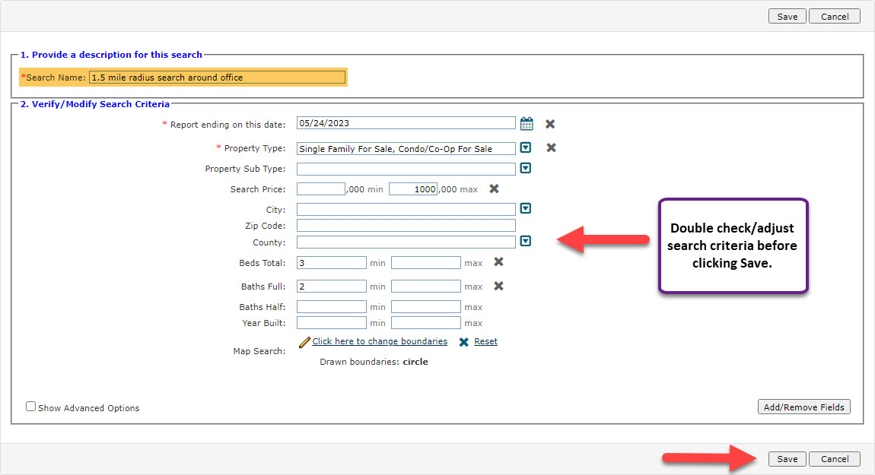This screenshot has width=875, height=475.
Task: Click the blue X icon beside Reset
Action: coord(463,342)
